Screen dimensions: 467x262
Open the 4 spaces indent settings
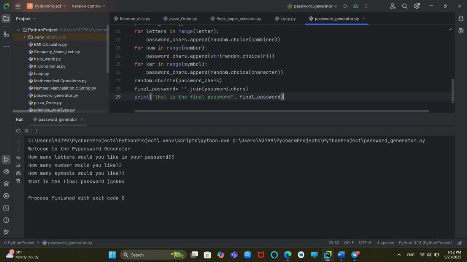point(385,243)
